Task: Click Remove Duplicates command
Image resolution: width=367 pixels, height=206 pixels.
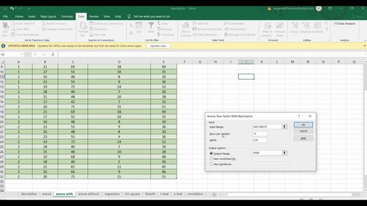Action: 207,29
